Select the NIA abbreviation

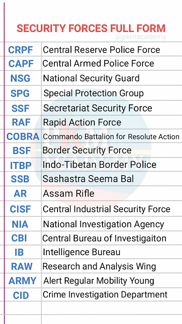tap(20, 225)
